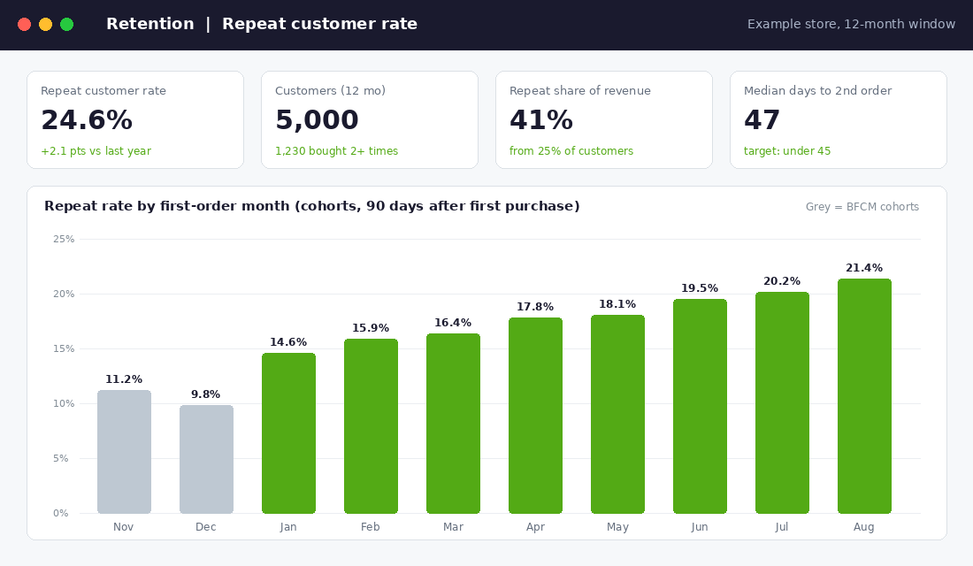Click the Nov axis label
The image size is (973, 566).
[x=124, y=527]
